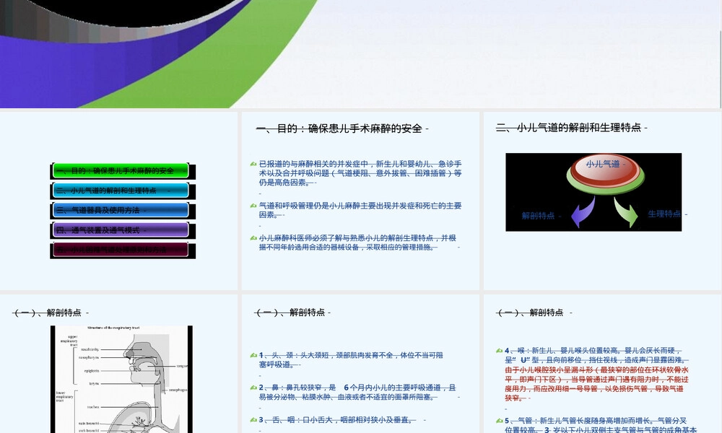Select paragraph starting '气道和呼吸管理仍是小儿麻醉'

360,210
